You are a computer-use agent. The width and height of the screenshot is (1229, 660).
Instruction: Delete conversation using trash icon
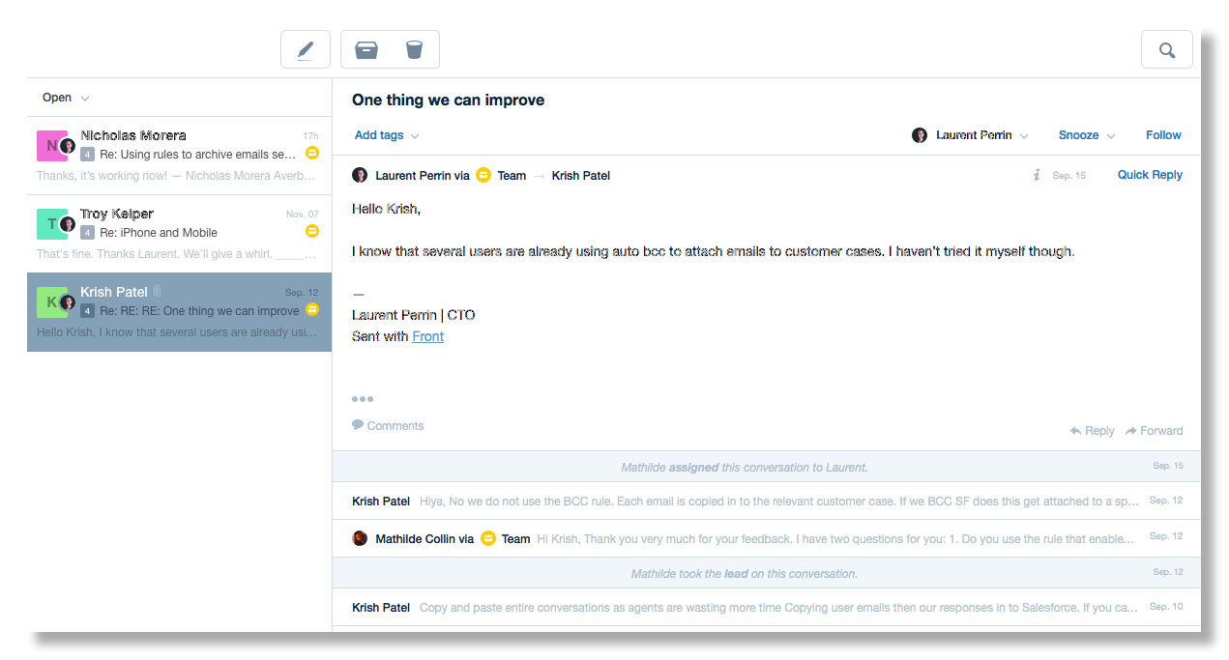pos(414,49)
